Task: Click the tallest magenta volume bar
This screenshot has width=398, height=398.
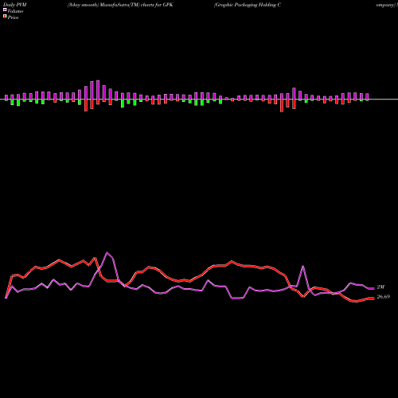Action: click(98, 90)
